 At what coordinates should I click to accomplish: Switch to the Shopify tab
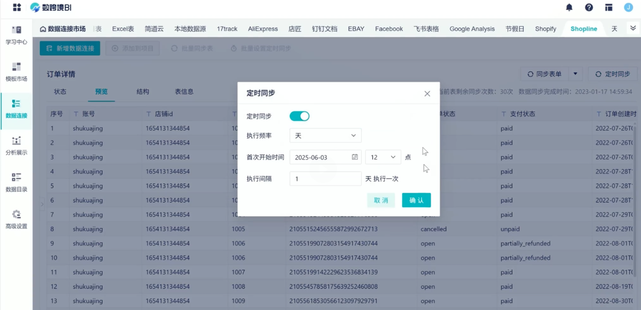pyautogui.click(x=545, y=29)
